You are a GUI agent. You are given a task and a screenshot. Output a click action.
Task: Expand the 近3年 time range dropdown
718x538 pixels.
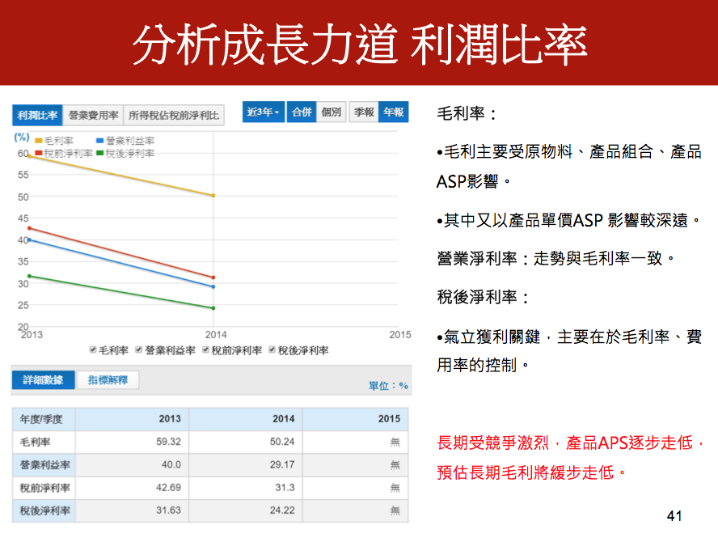coord(264,112)
